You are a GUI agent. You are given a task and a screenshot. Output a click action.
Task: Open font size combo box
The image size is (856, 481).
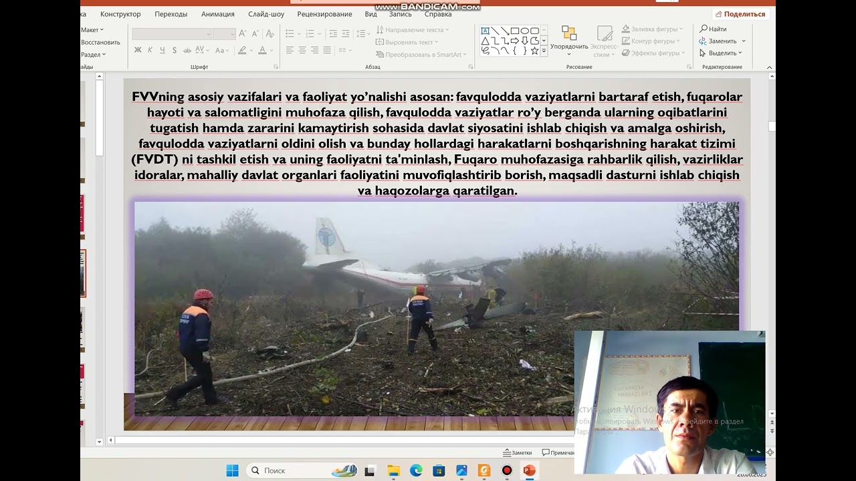pyautogui.click(x=224, y=33)
